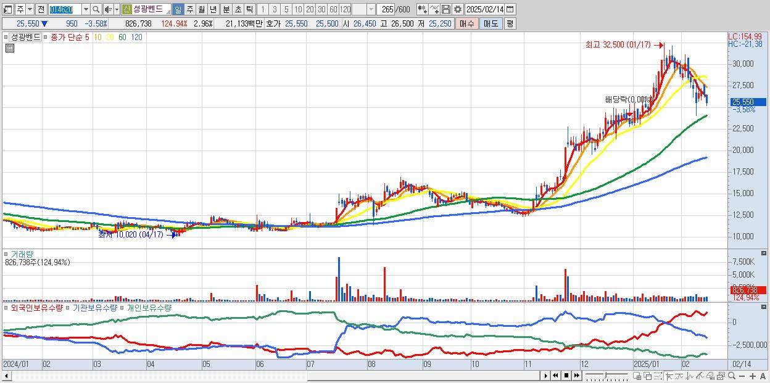Switch to the 주 weekly period button

coord(189,9)
